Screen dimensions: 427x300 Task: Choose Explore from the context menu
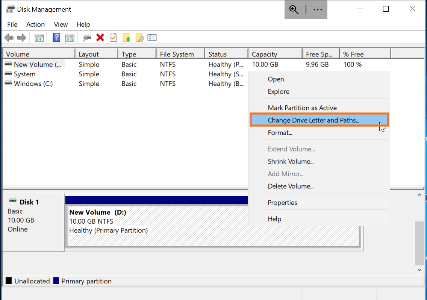pos(319,92)
